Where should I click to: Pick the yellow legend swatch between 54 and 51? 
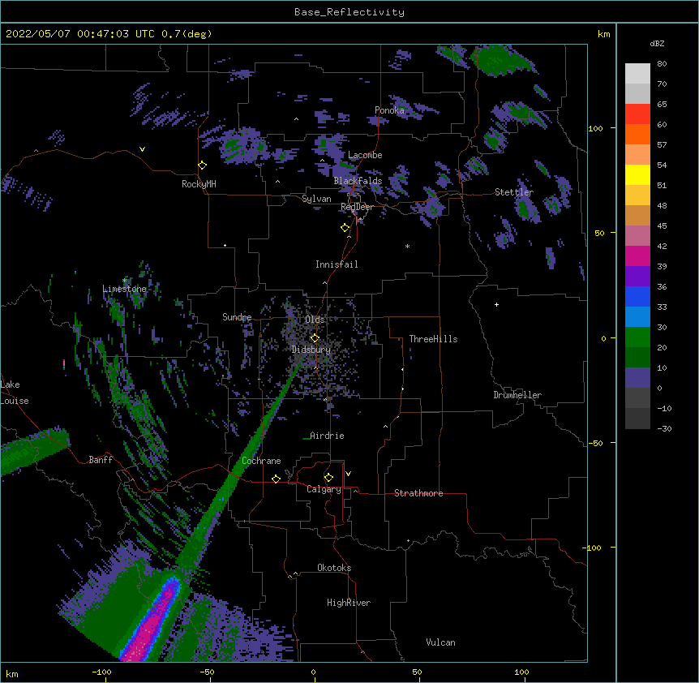(637, 174)
